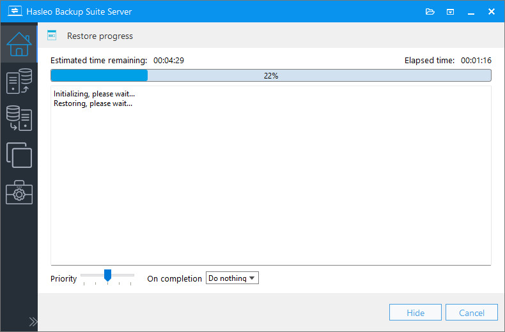Go to the Home sidebar icon
Screen dimensions: 505x332
pos(19,43)
